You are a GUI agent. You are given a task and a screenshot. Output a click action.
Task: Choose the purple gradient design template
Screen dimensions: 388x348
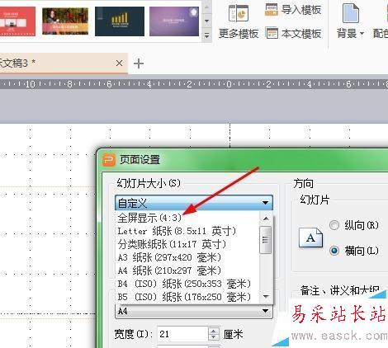click(174, 21)
